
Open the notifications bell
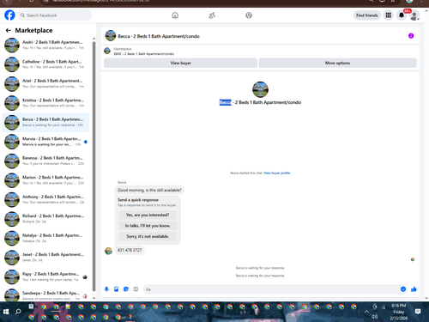[402, 15]
